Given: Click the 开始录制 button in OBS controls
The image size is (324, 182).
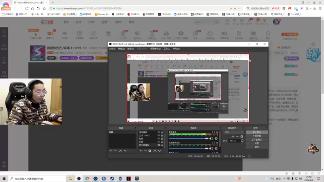Looking at the screenshot, I should (x=257, y=136).
